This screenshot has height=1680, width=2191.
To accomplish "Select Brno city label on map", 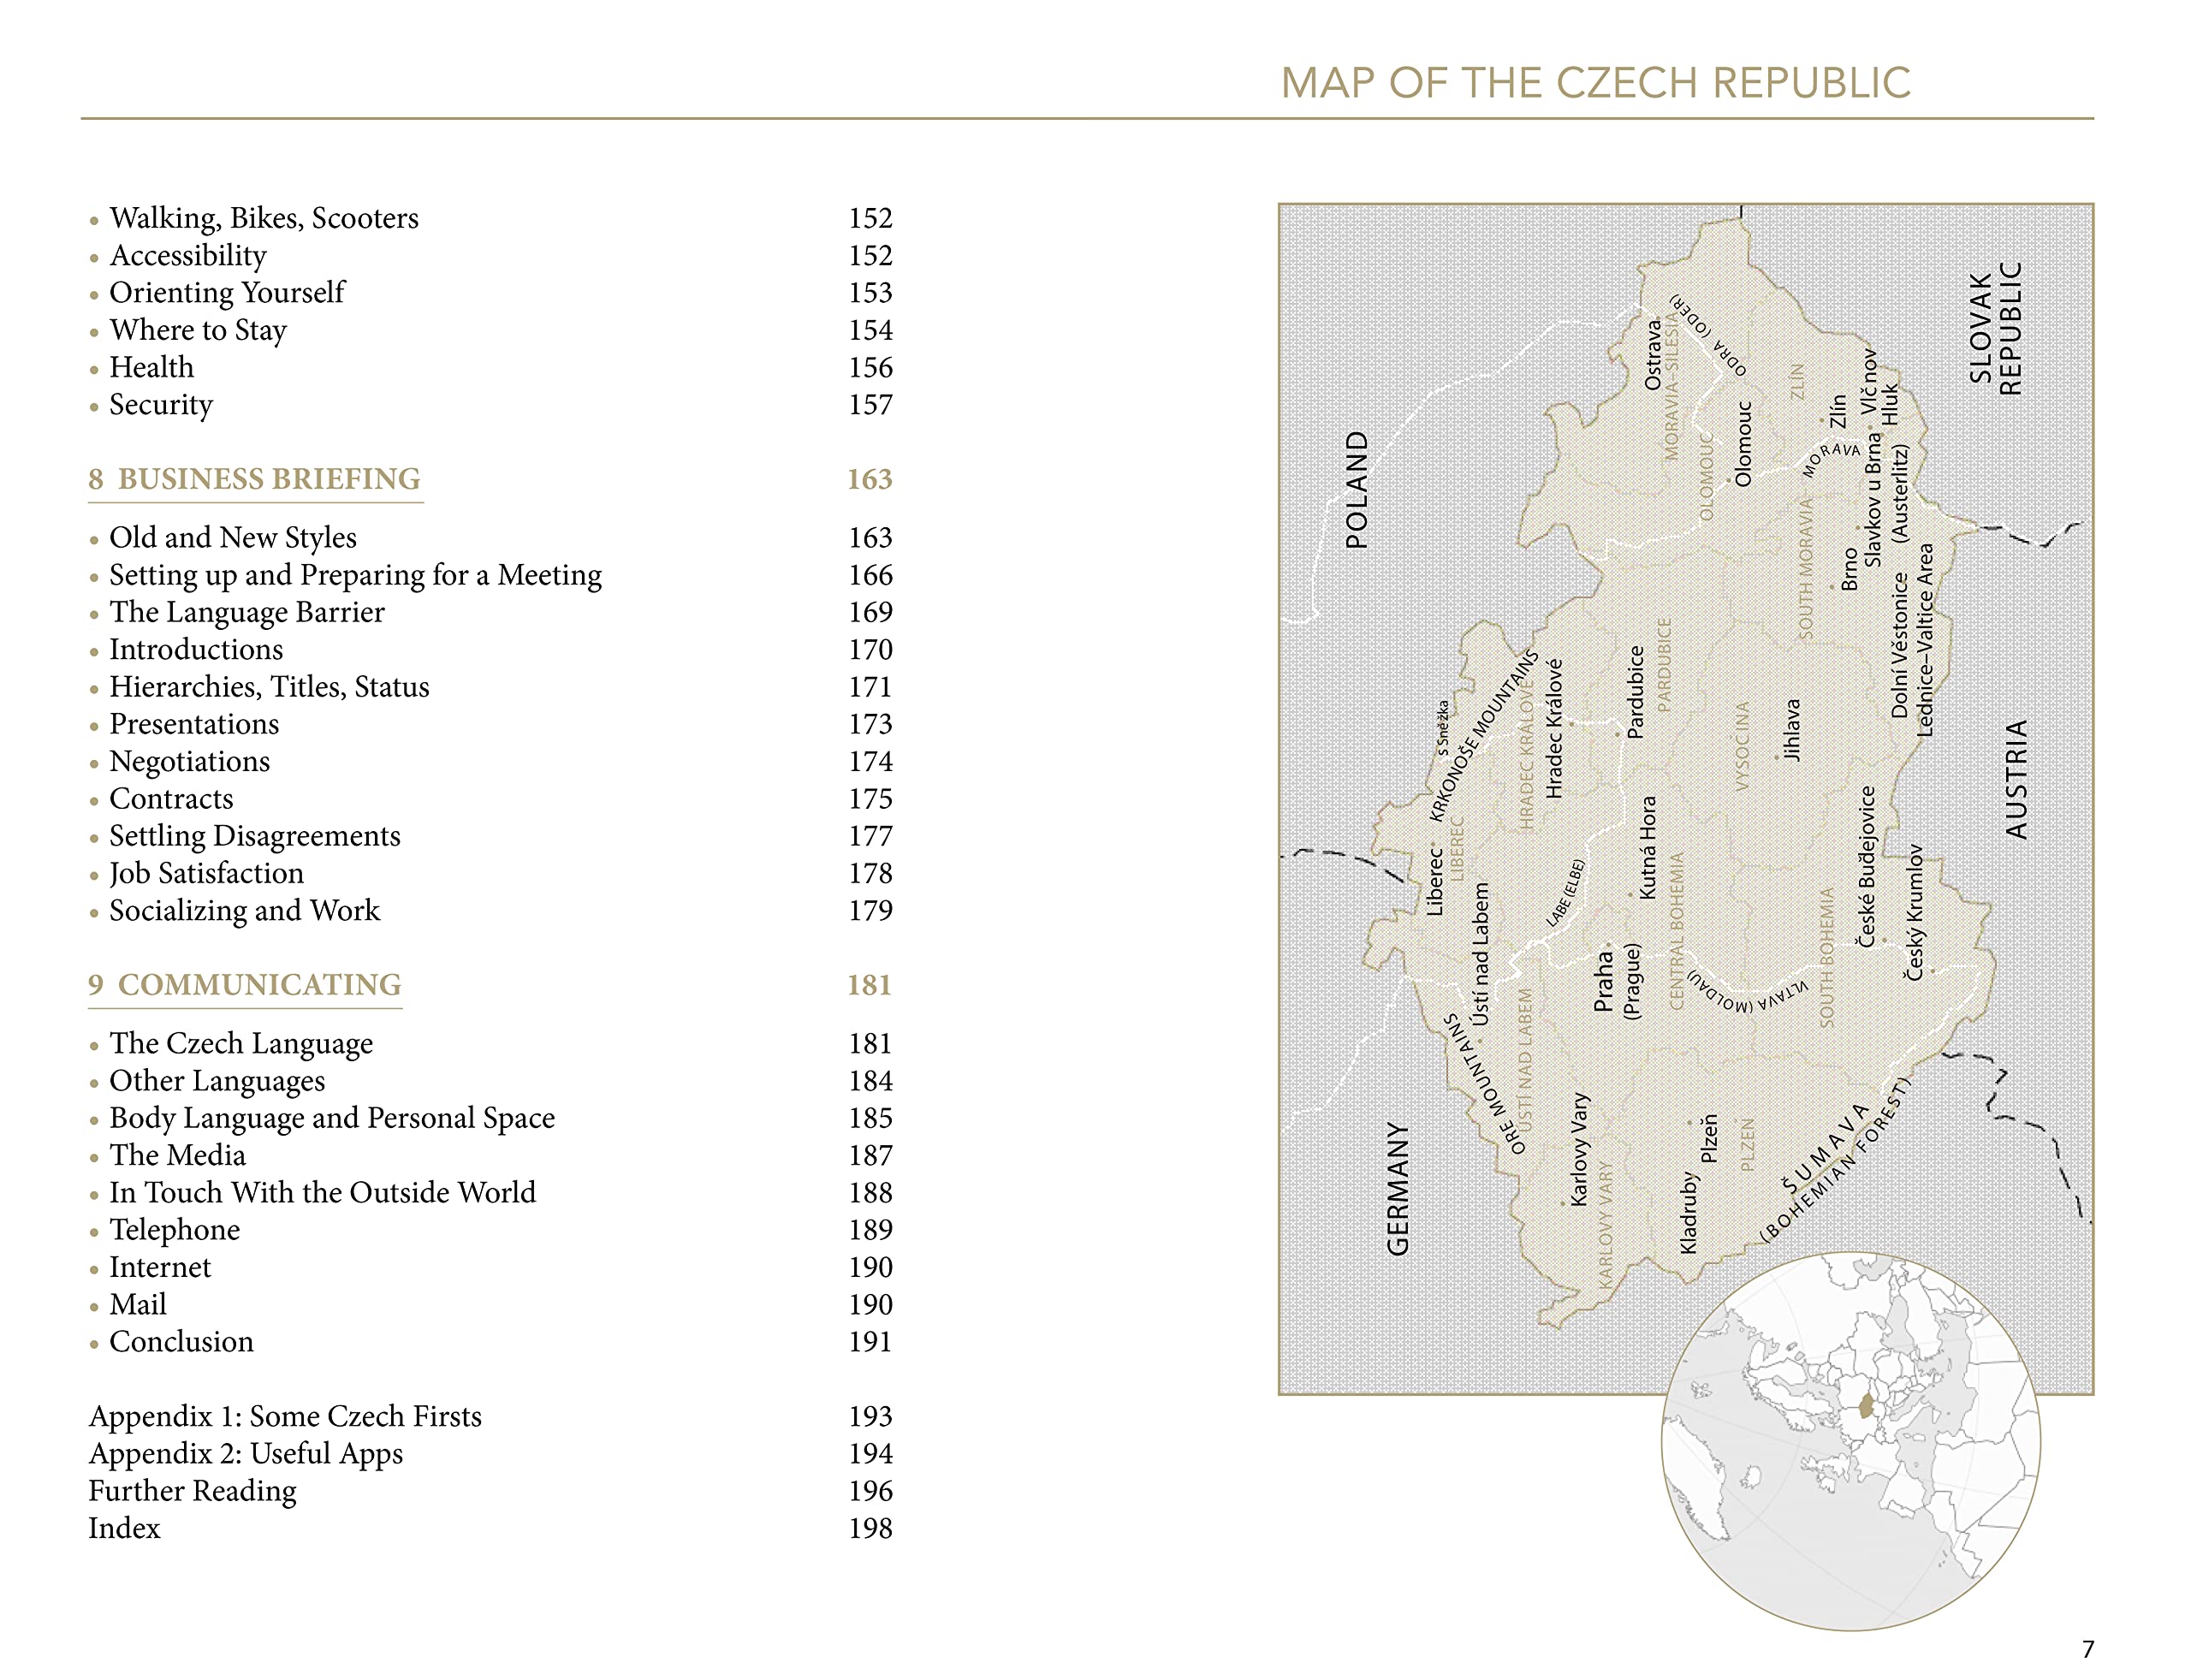I will pos(1849,569).
